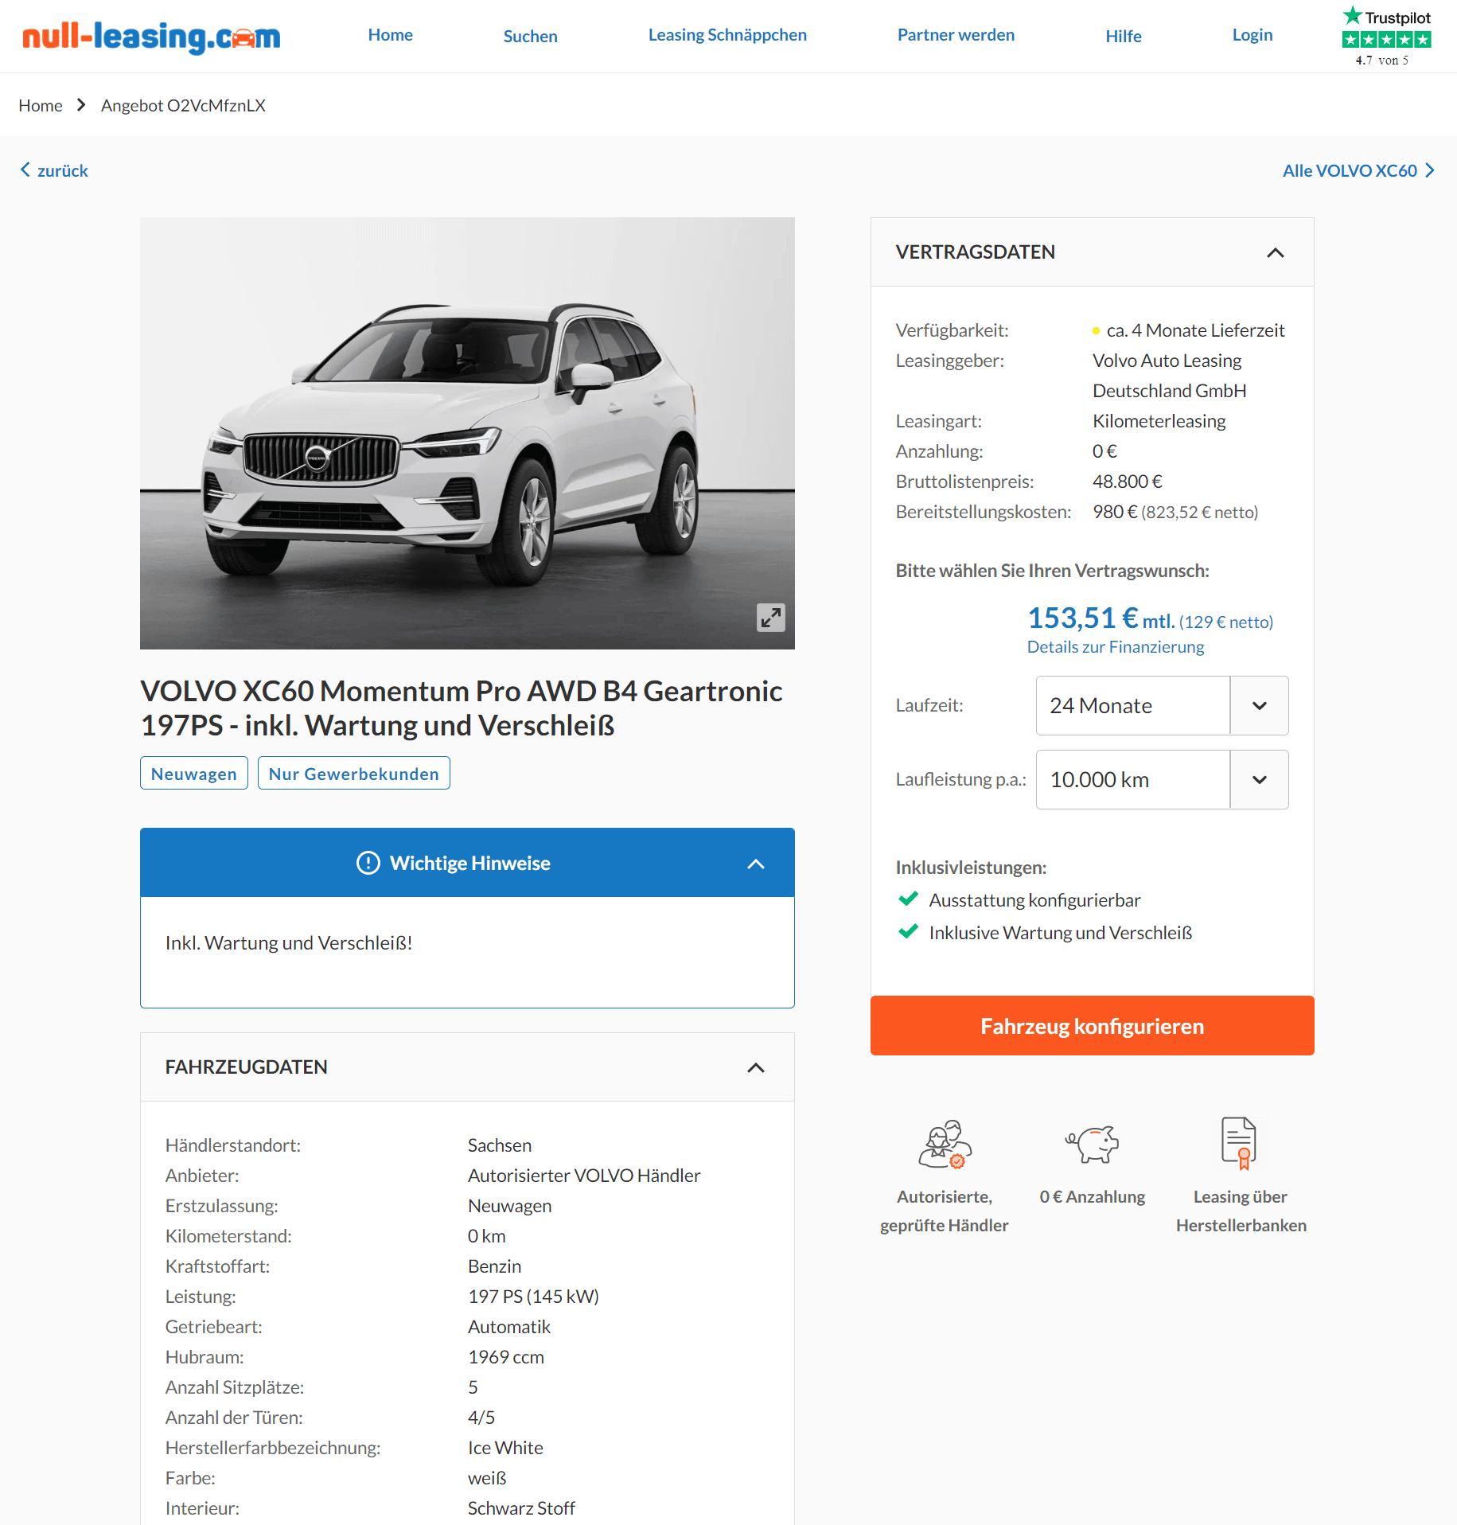
Task: Go back with the zurück link
Action: click(54, 170)
